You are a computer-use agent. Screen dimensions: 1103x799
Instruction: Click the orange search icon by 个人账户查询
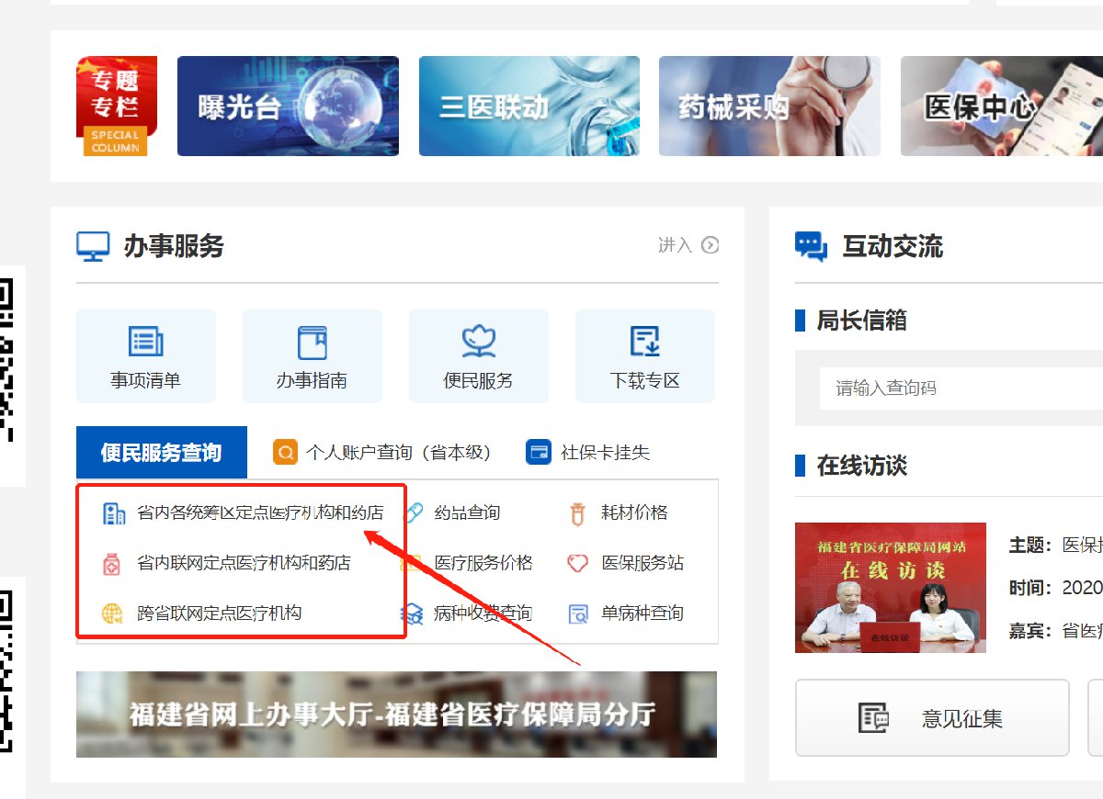pyautogui.click(x=286, y=453)
